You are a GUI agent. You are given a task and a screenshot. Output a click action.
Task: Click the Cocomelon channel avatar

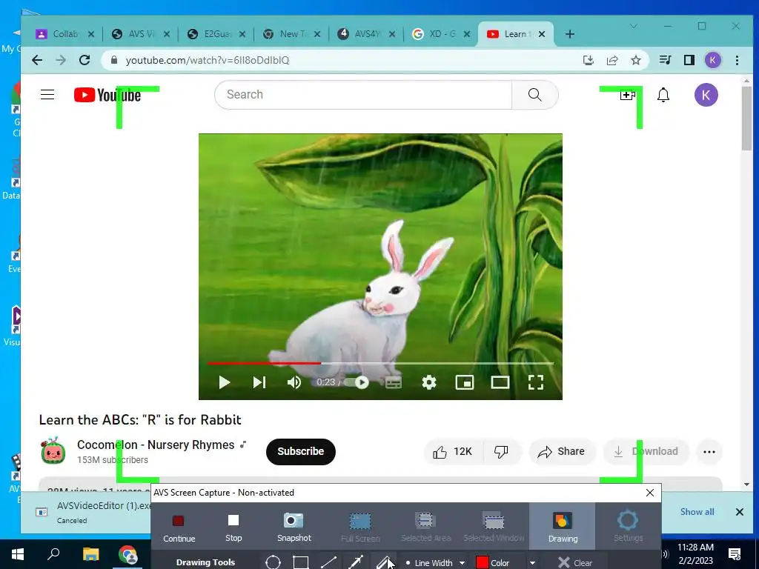click(x=53, y=451)
